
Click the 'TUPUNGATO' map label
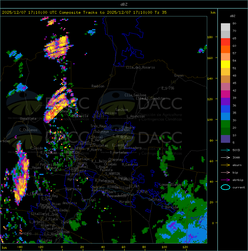point(48,207)
